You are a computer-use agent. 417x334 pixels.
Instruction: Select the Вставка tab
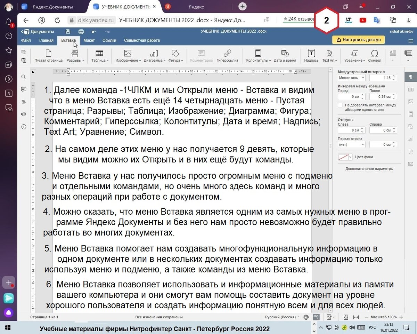coord(68,40)
